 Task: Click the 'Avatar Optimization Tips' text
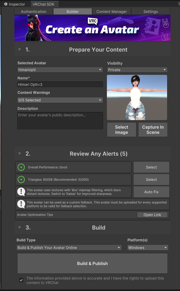coord(35,215)
